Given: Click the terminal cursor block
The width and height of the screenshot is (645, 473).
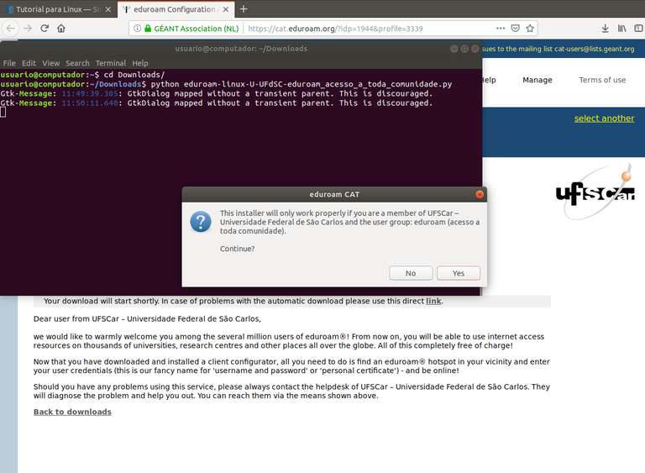Looking at the screenshot, I should coord(3,112).
